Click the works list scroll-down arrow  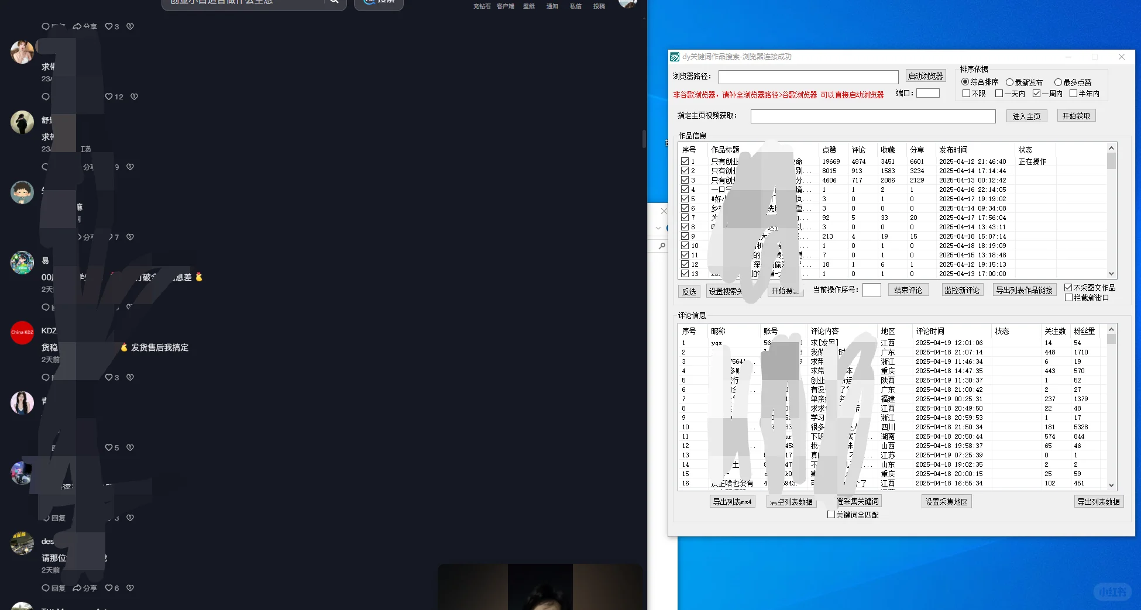coord(1111,273)
